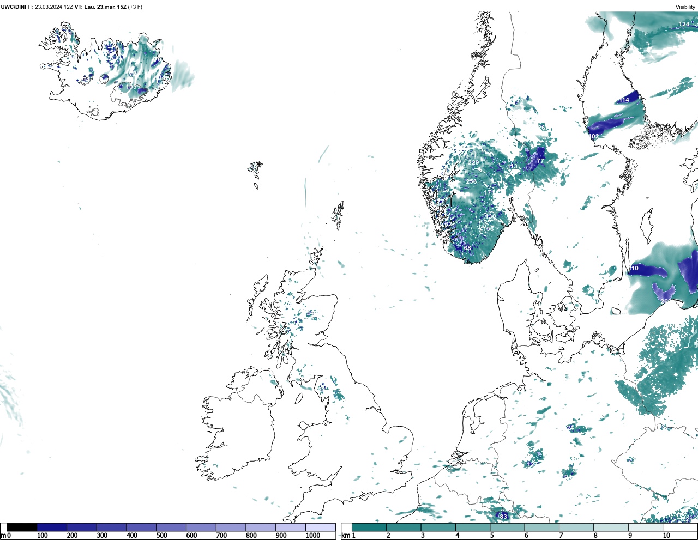Click the lightest swatch beyond 1000 m

[x=321, y=527]
